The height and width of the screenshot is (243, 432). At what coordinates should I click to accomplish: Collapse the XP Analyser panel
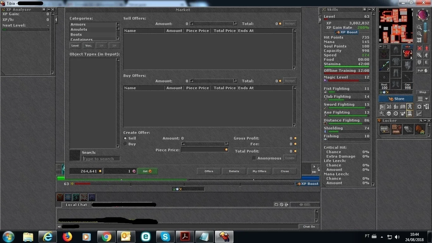tap(48, 9)
